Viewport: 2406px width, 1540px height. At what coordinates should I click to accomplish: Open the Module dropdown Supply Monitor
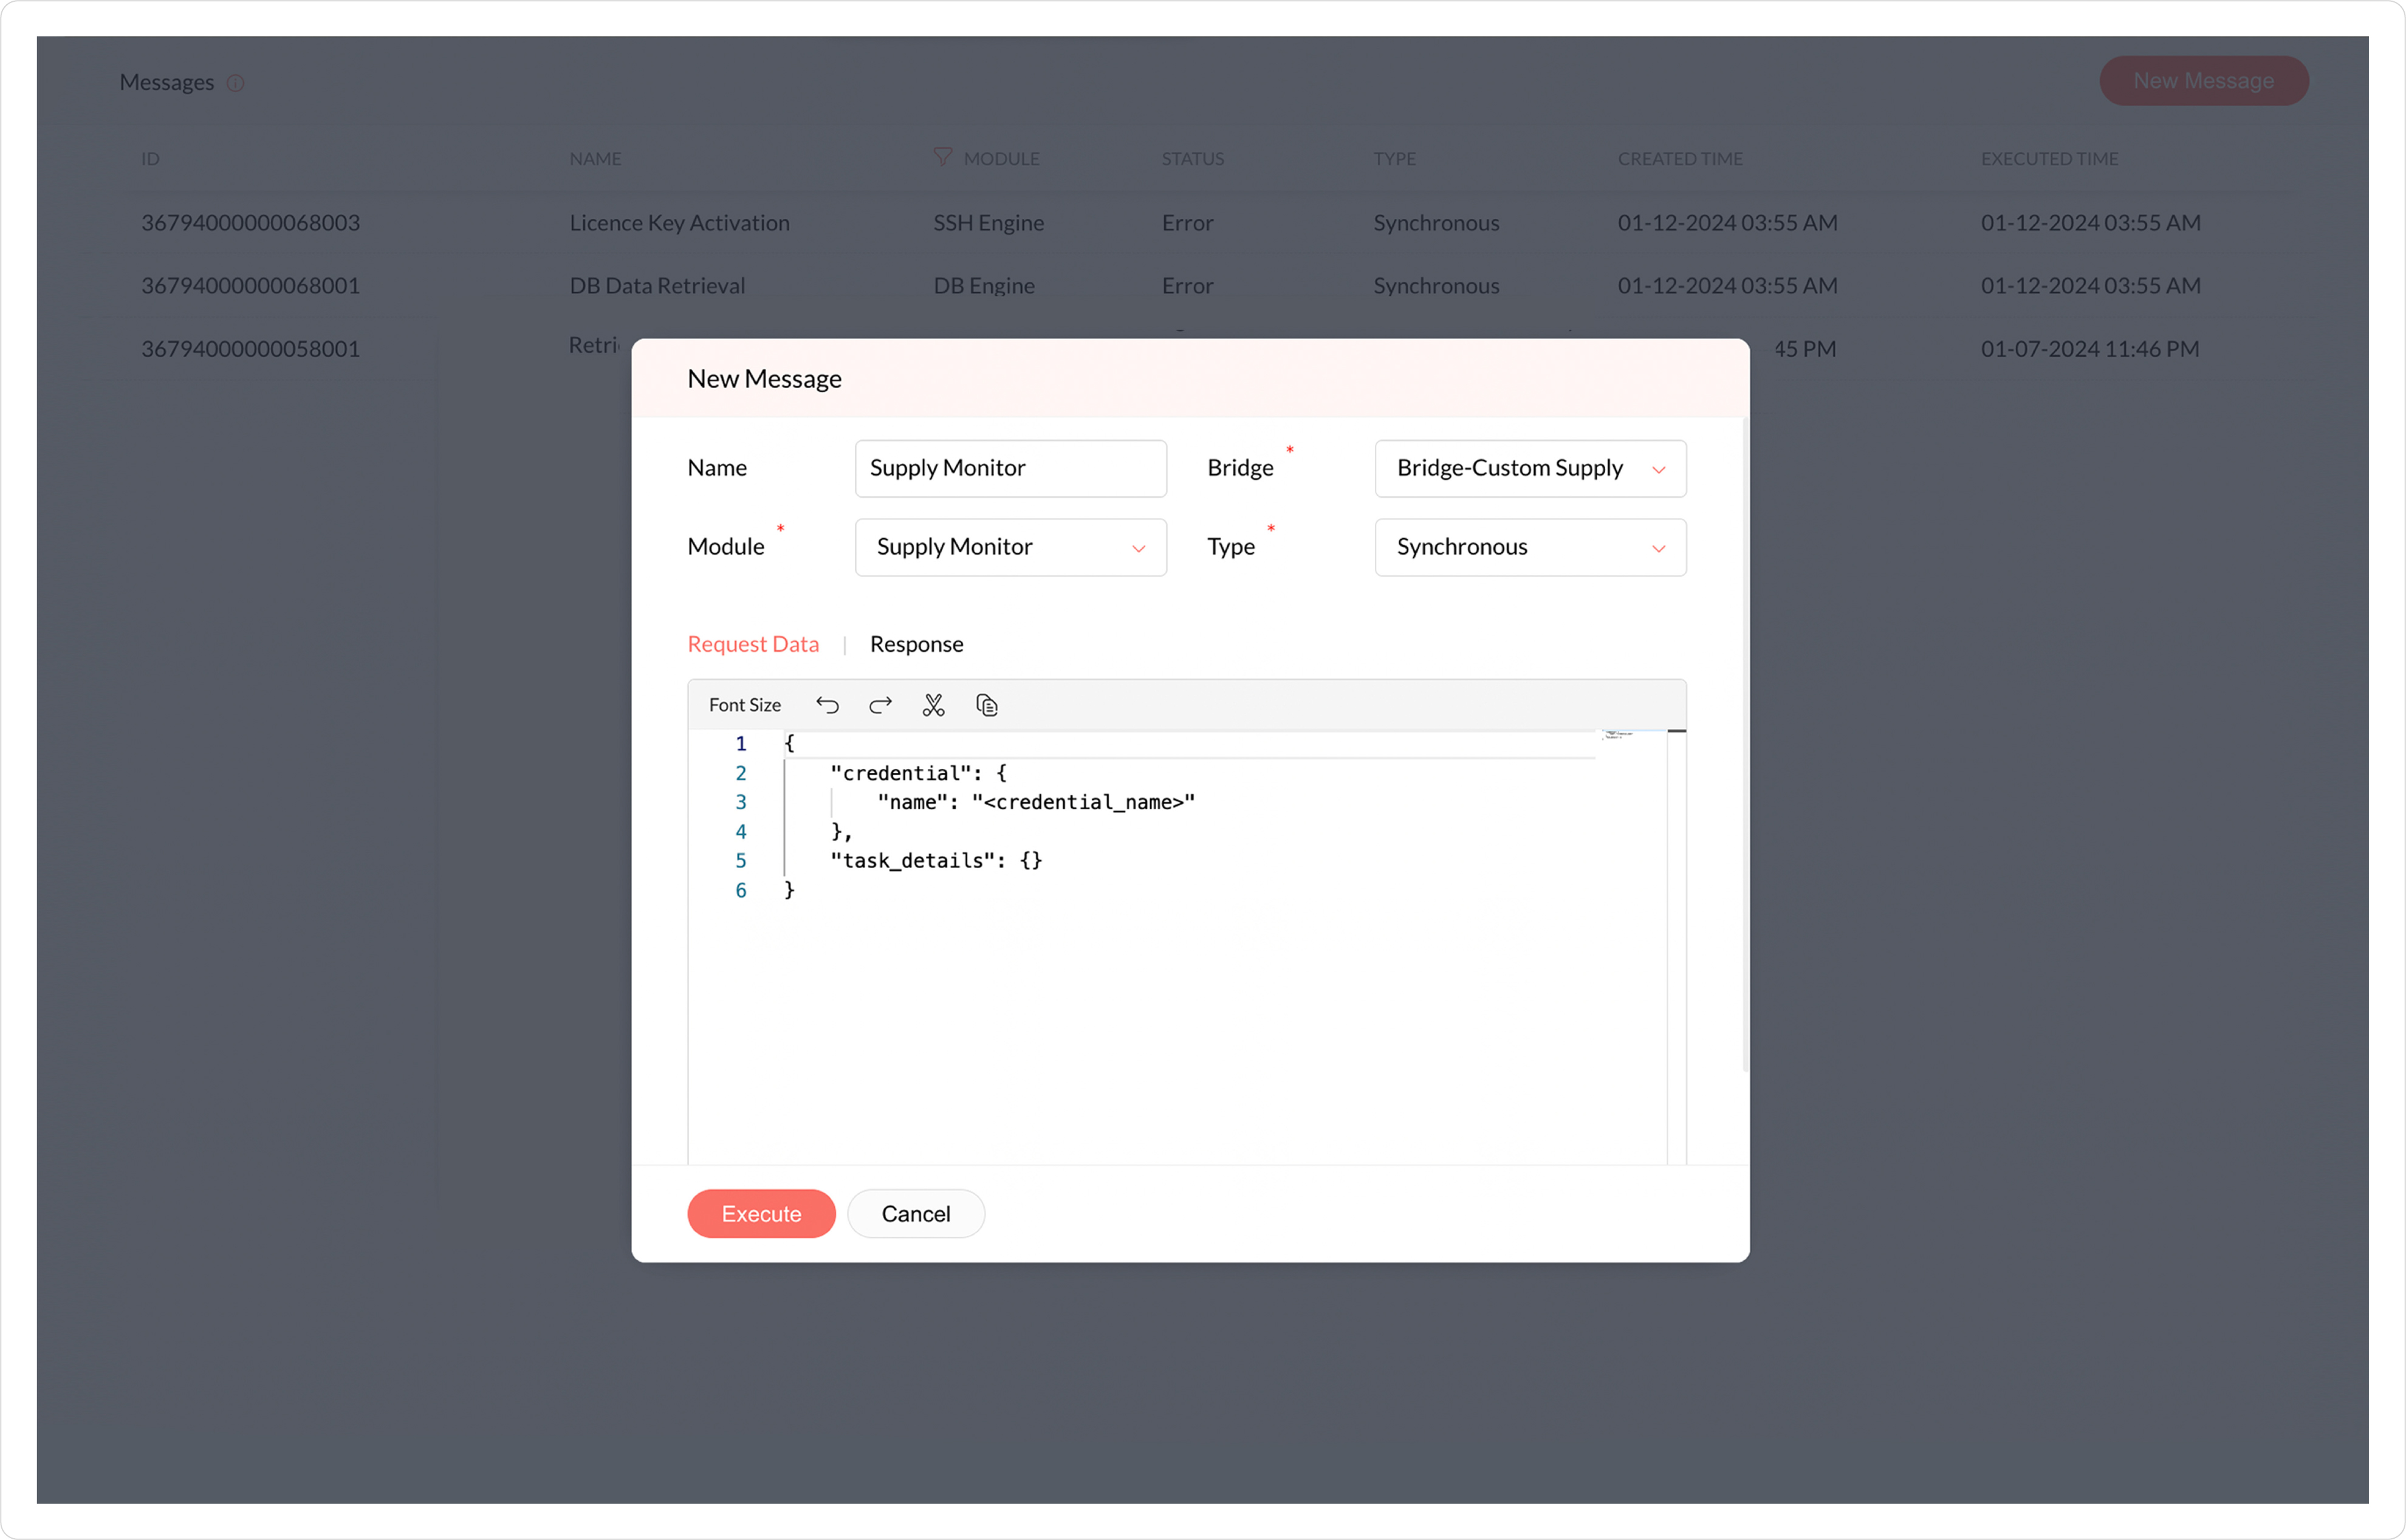click(1010, 547)
